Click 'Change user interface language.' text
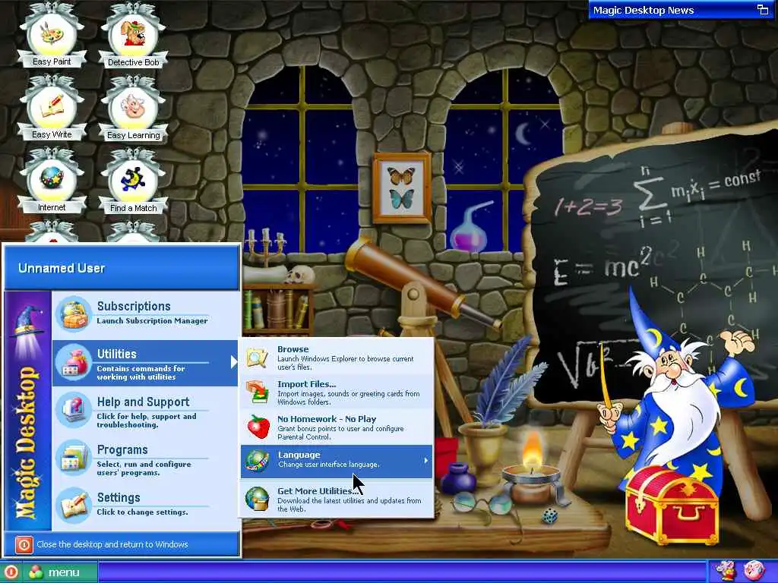778x583 pixels. coord(328,465)
